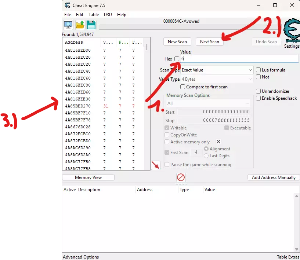Clear address list with the red no-entry icon
The image size is (300, 260).
[181, 177]
